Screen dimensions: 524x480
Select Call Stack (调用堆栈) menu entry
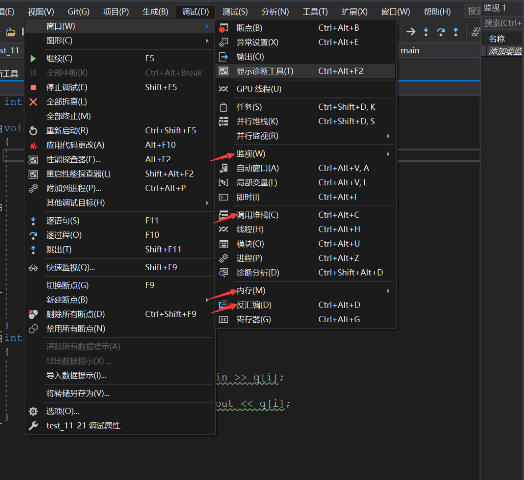point(306,215)
